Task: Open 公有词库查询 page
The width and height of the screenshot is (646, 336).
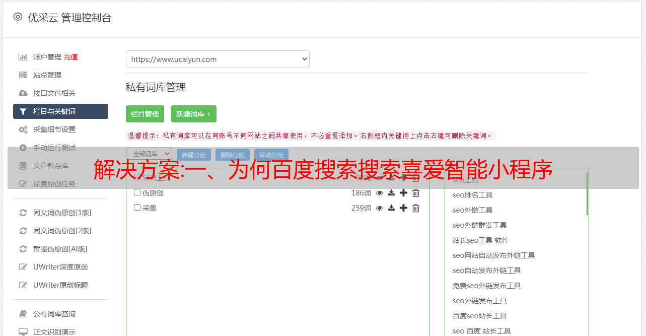Action: pyautogui.click(x=54, y=314)
